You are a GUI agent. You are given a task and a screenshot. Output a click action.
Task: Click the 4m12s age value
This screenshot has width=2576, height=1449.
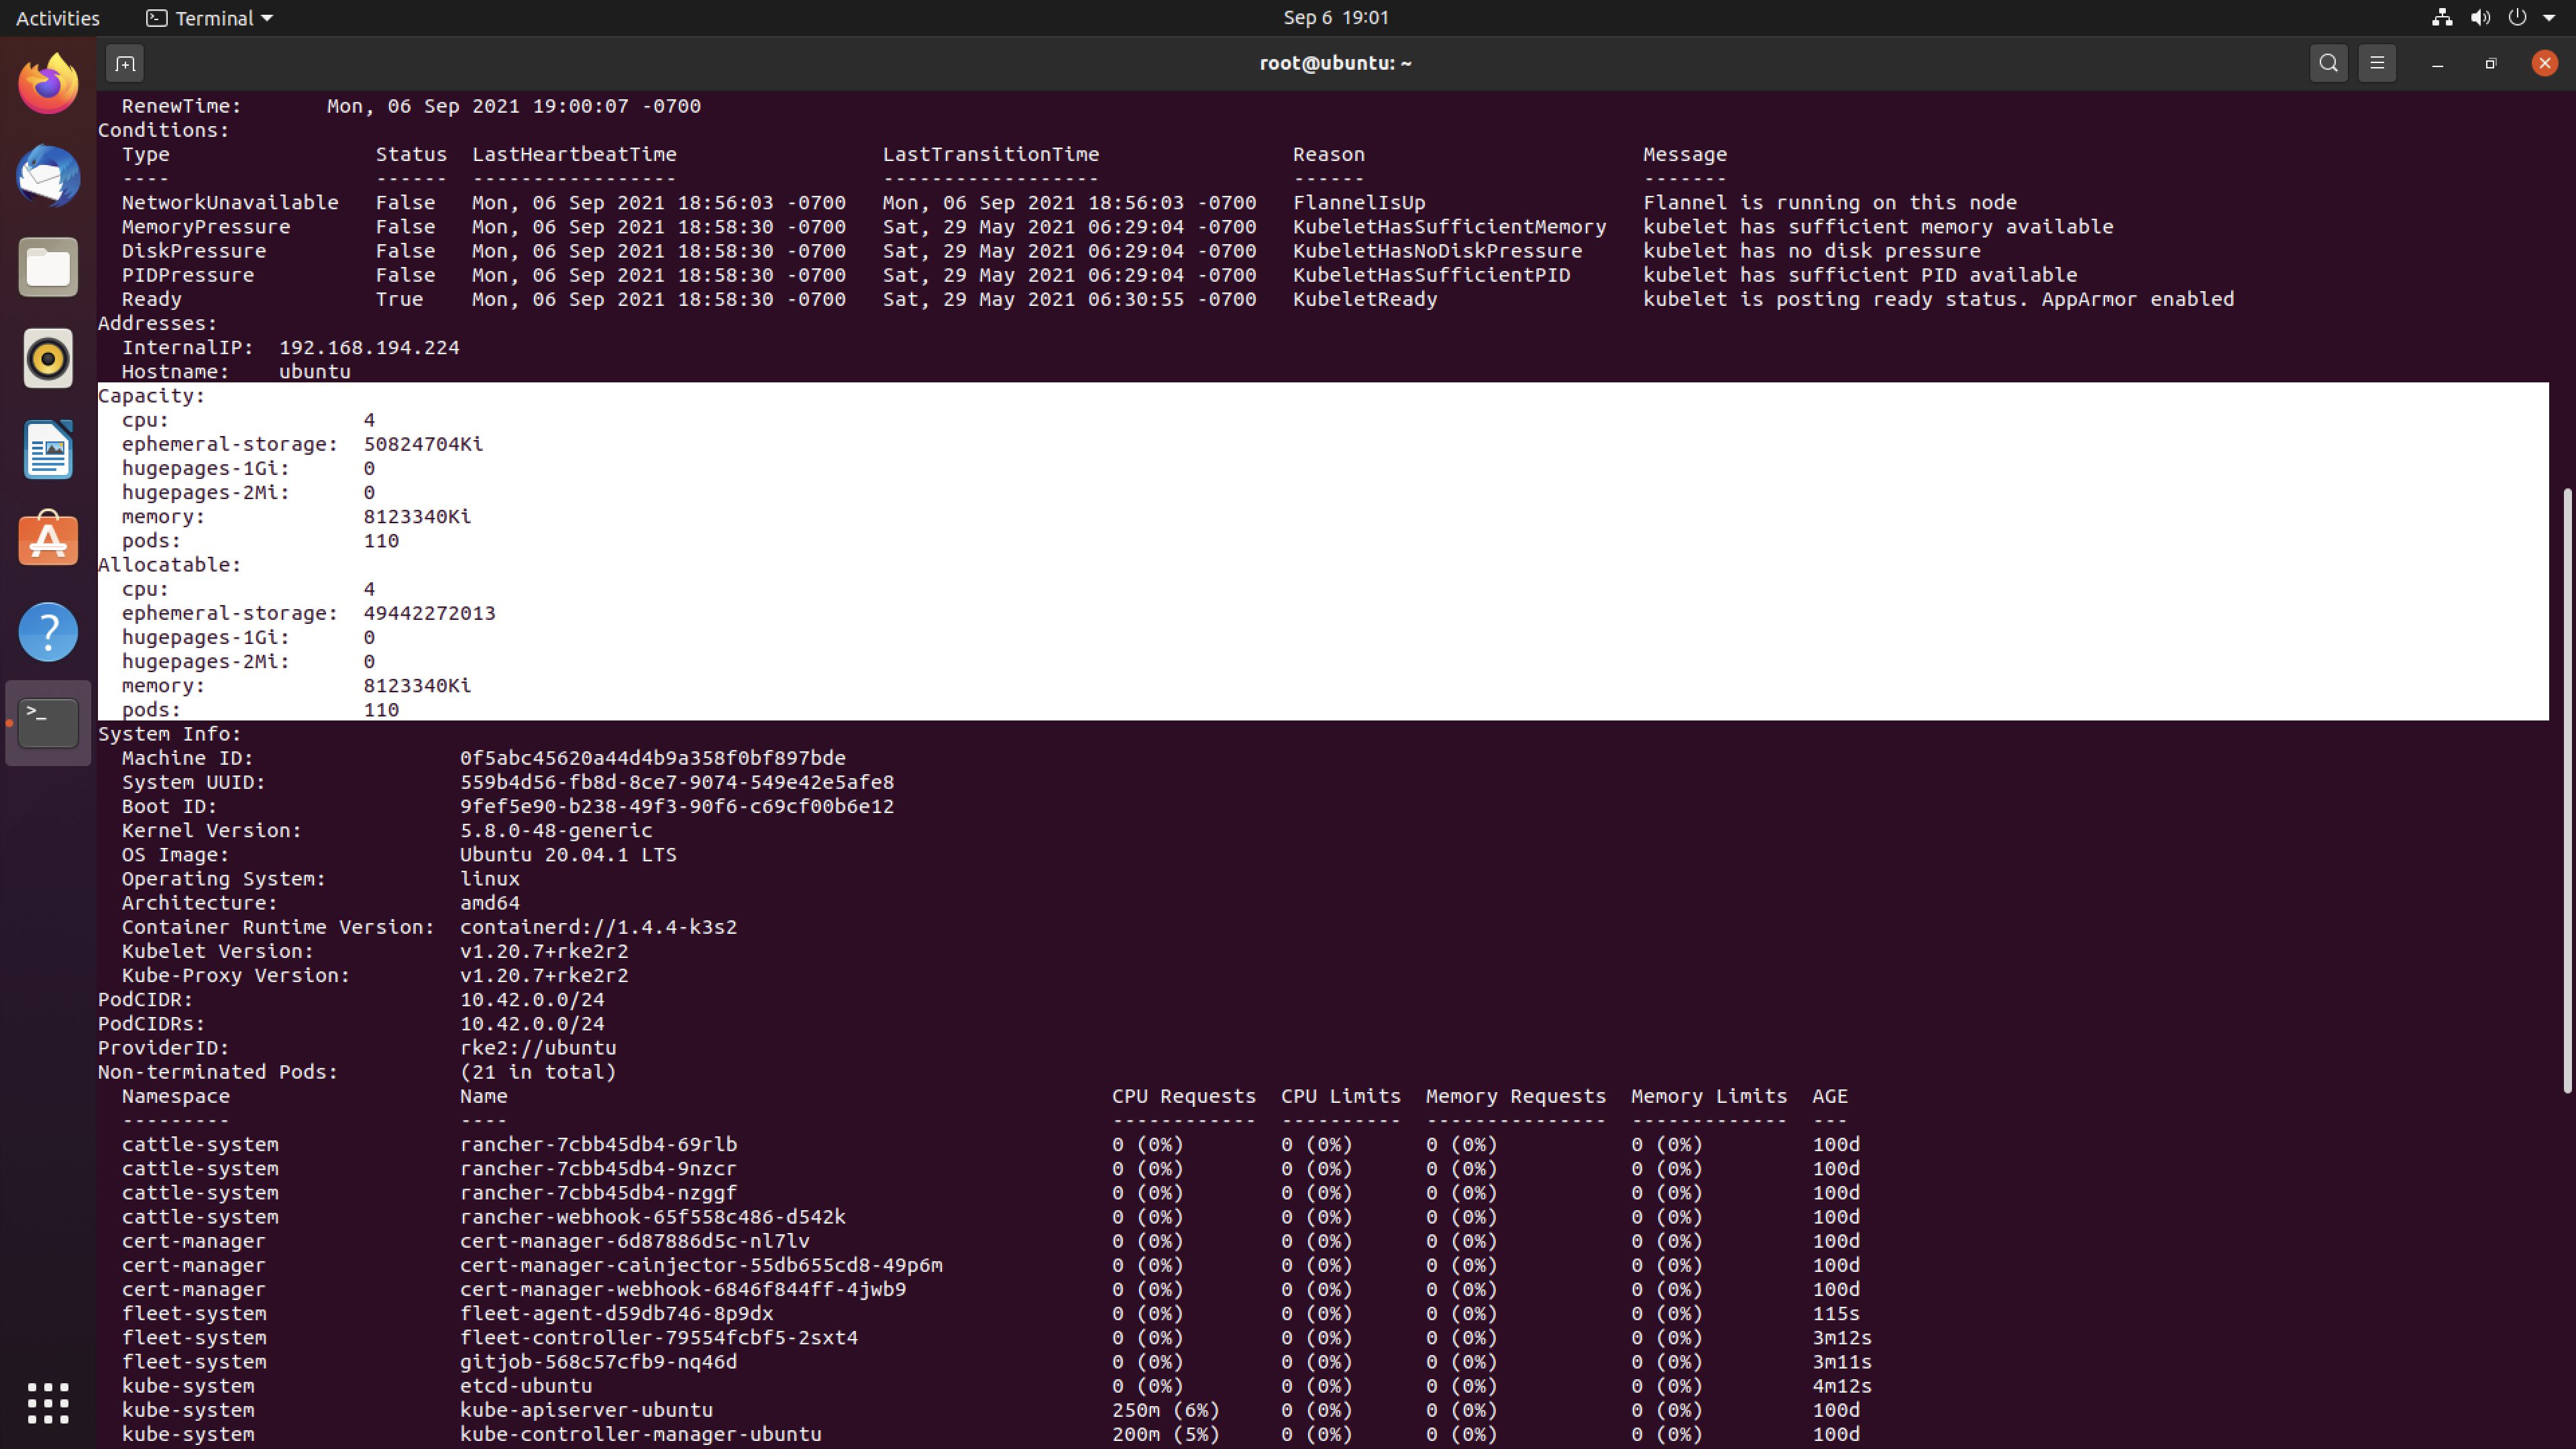click(x=1842, y=1386)
